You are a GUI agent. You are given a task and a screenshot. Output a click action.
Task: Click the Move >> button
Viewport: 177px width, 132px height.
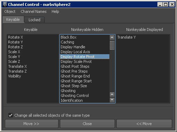tap(31, 124)
